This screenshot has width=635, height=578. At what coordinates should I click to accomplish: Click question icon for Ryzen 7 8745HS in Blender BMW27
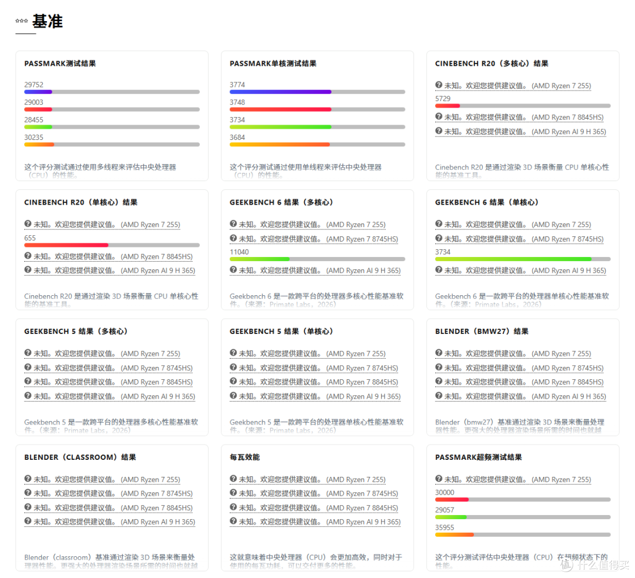tap(439, 367)
